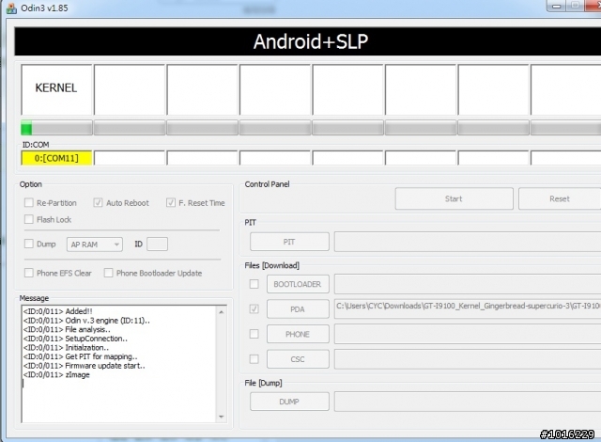Viewport: 601px width, 442px height.
Task: Check the PHONE file checkbox
Action: pyautogui.click(x=254, y=334)
